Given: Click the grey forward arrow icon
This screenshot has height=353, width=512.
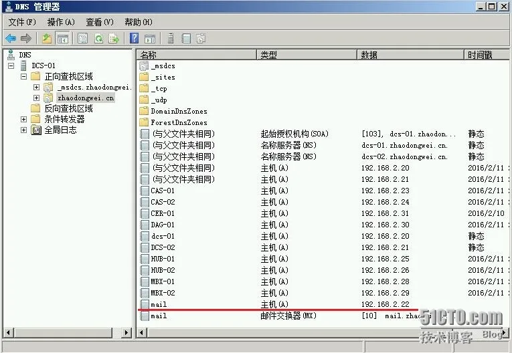Looking at the screenshot, I should coord(26,39).
